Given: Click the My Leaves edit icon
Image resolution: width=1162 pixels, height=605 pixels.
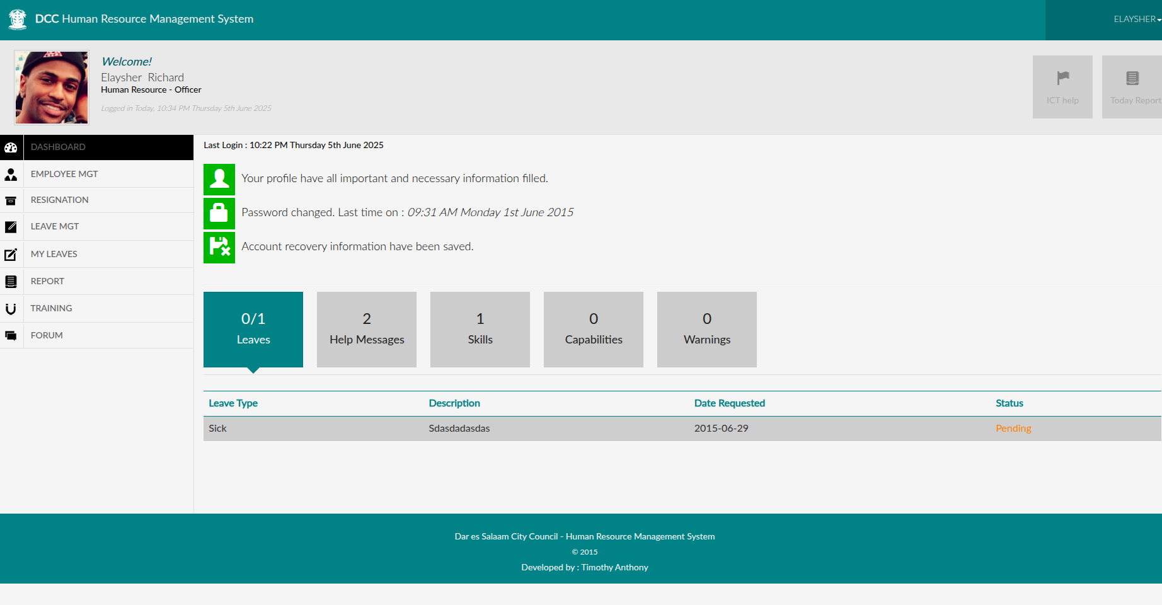Looking at the screenshot, I should tap(11, 255).
